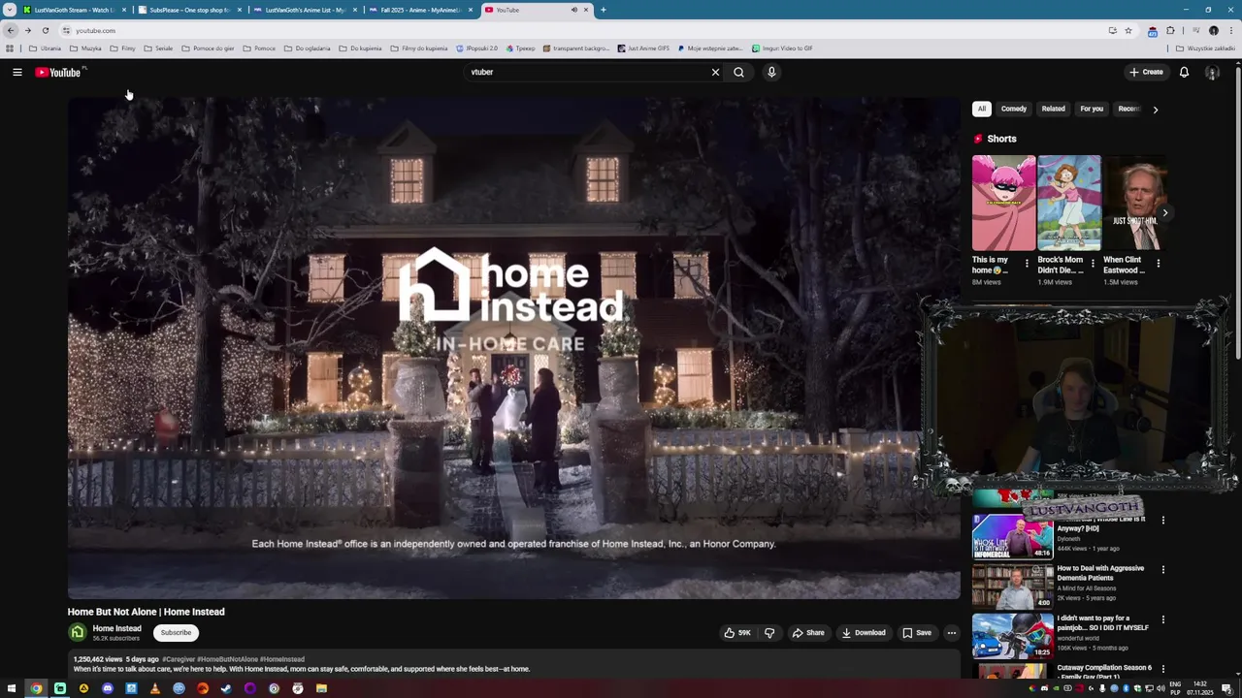Select the Comedy filter chip

1014,109
